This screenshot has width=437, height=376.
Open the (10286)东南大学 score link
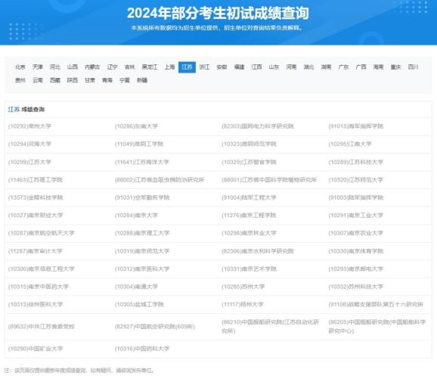136,126
